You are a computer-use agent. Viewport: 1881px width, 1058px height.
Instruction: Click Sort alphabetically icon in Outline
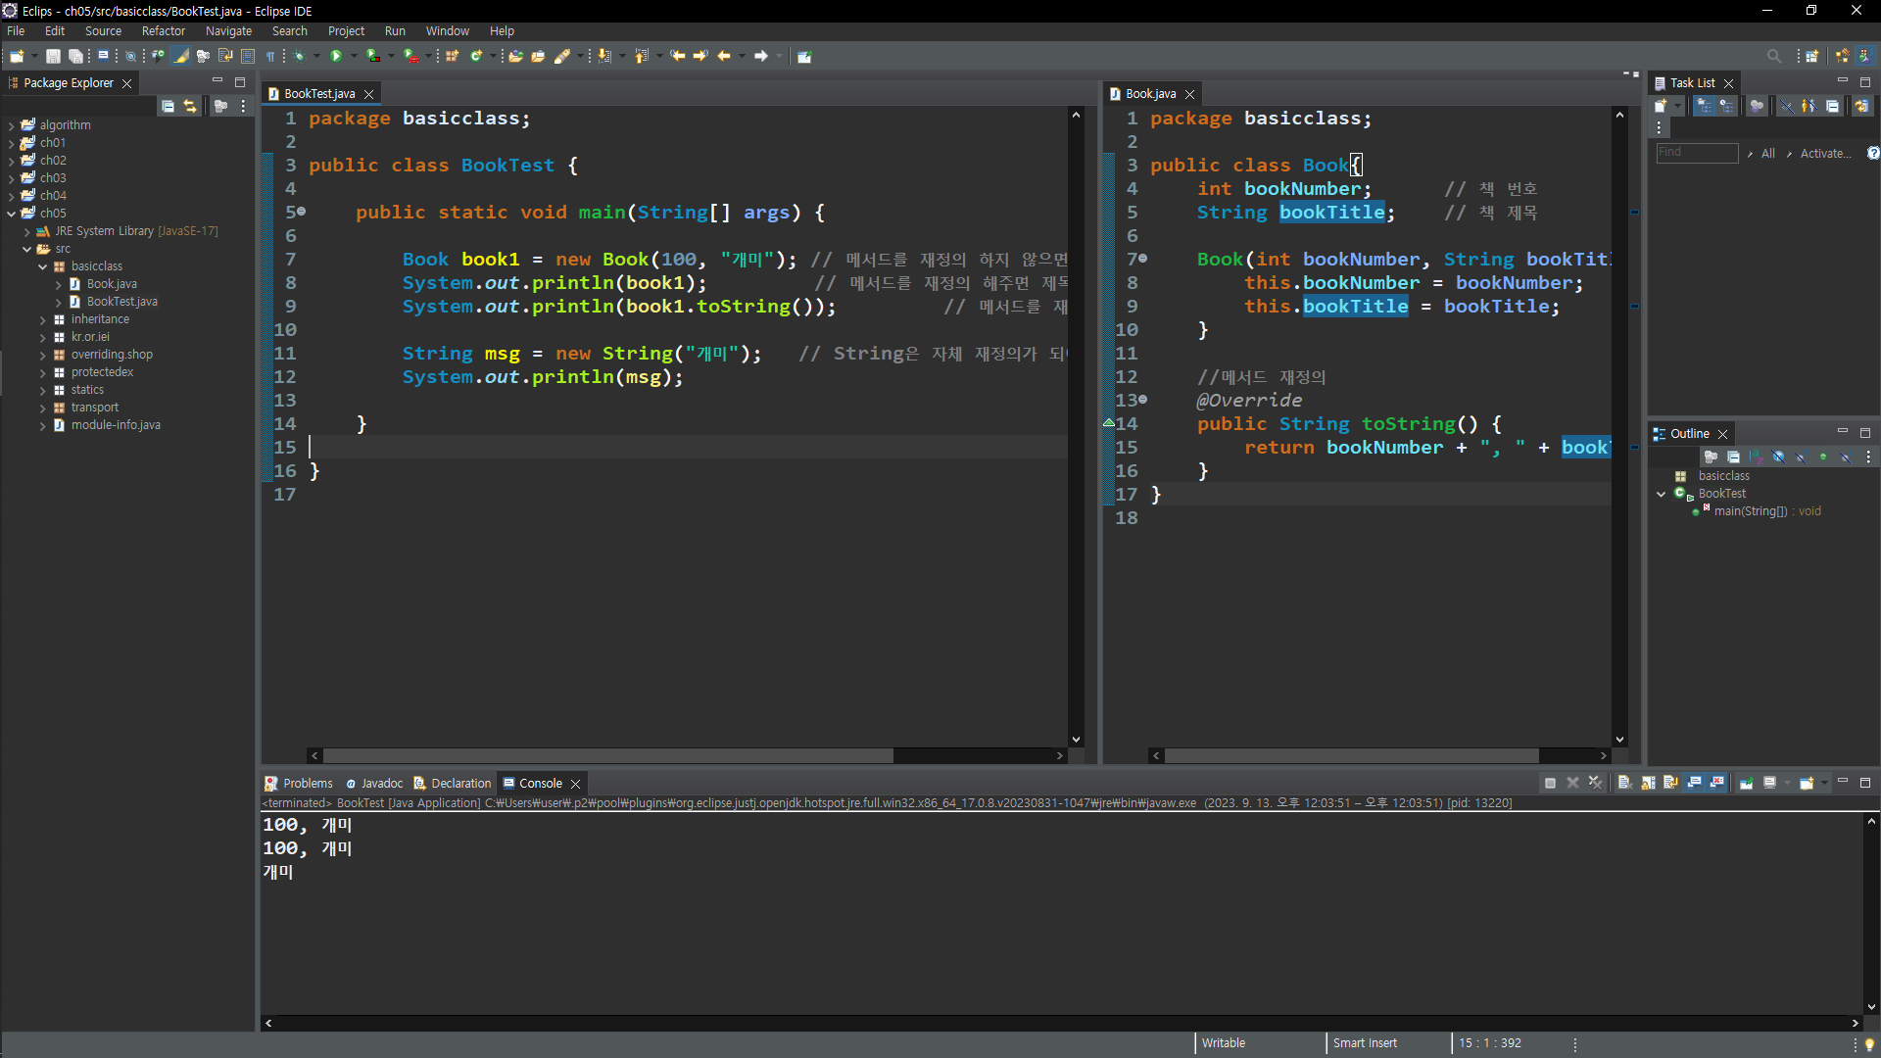coord(1756,457)
